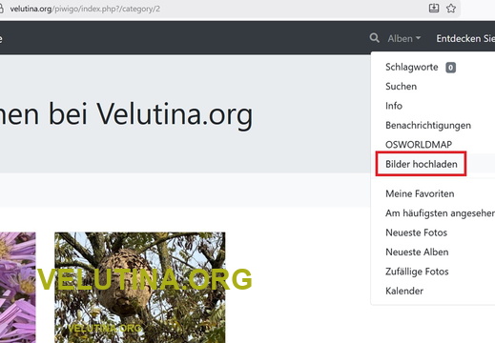Open the Alben dropdown menu
The image size is (495, 343).
403,38
